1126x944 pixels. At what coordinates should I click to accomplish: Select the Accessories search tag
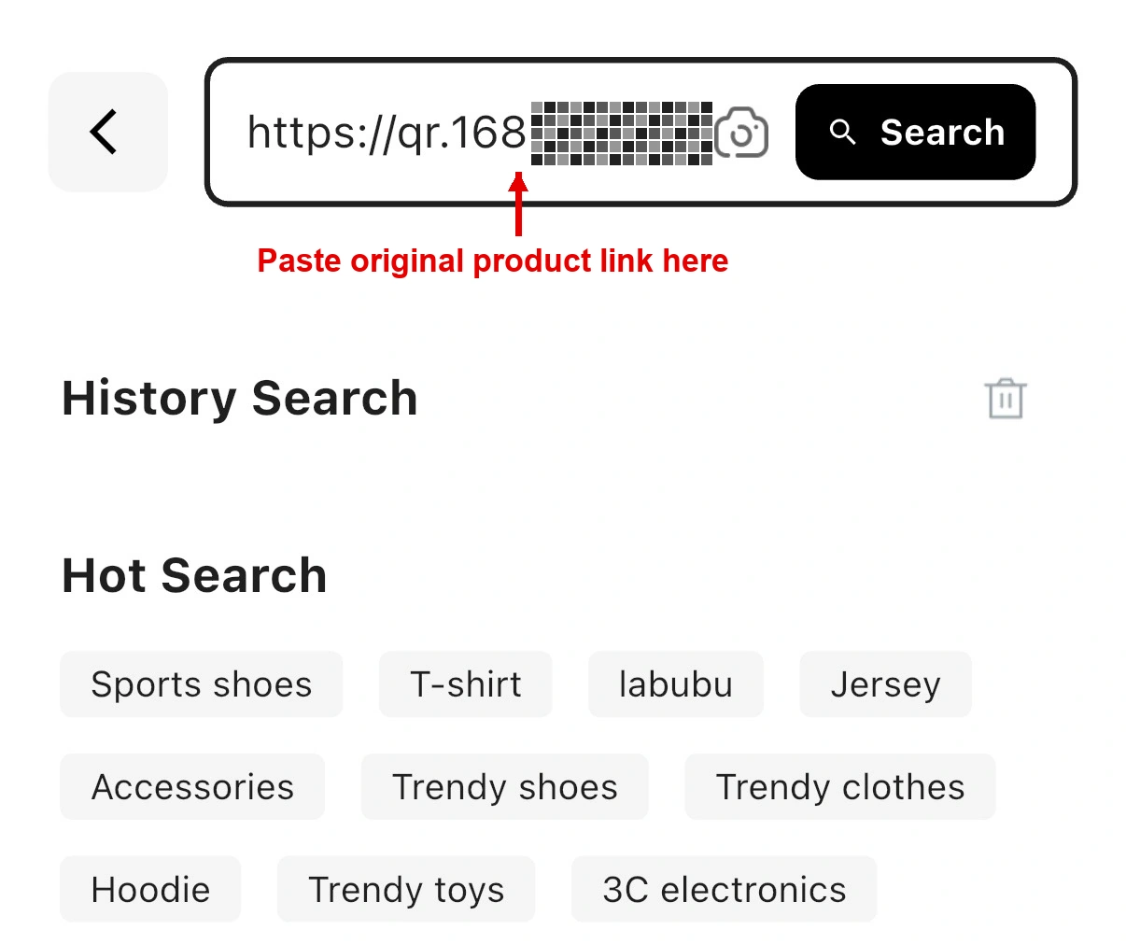point(192,787)
